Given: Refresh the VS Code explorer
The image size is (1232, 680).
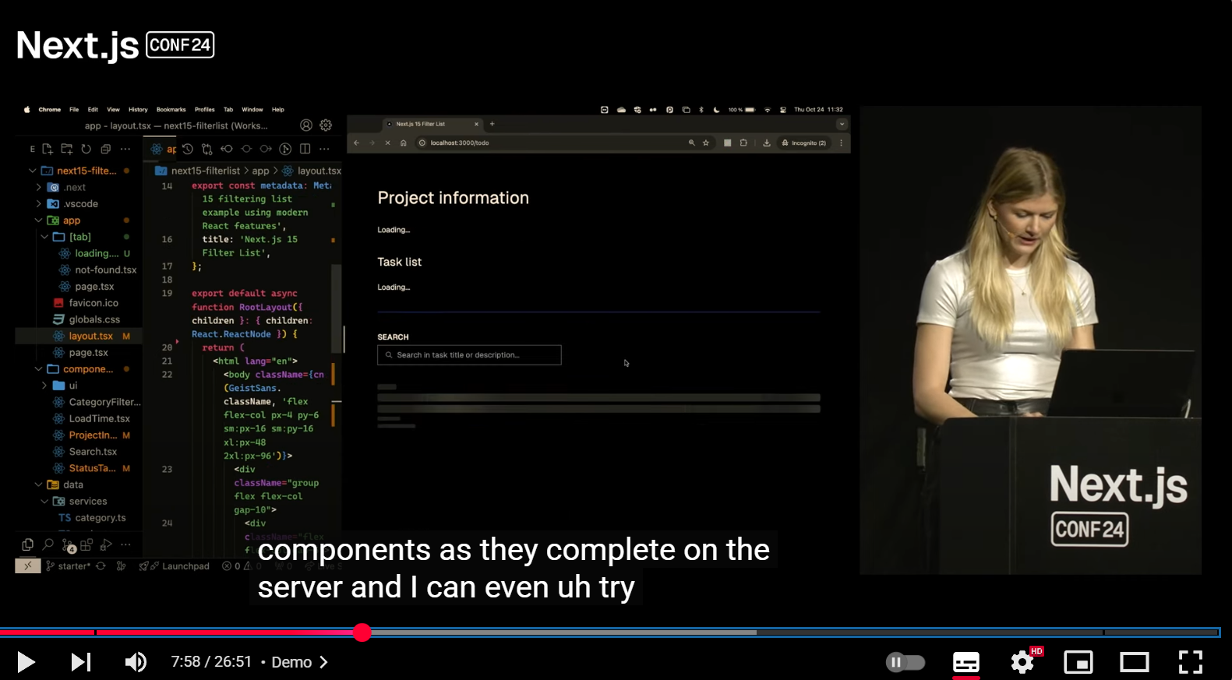Looking at the screenshot, I should (86, 149).
